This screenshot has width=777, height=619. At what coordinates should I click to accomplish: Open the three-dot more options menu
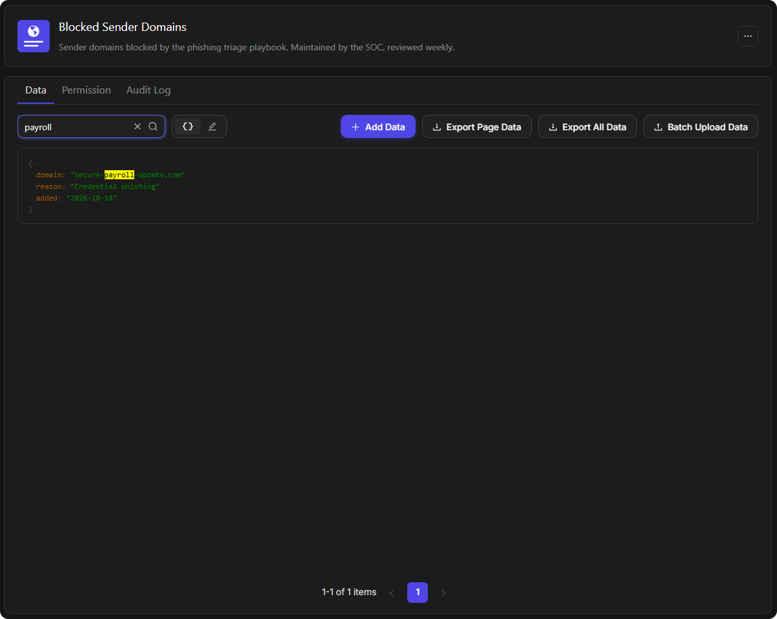pos(748,36)
